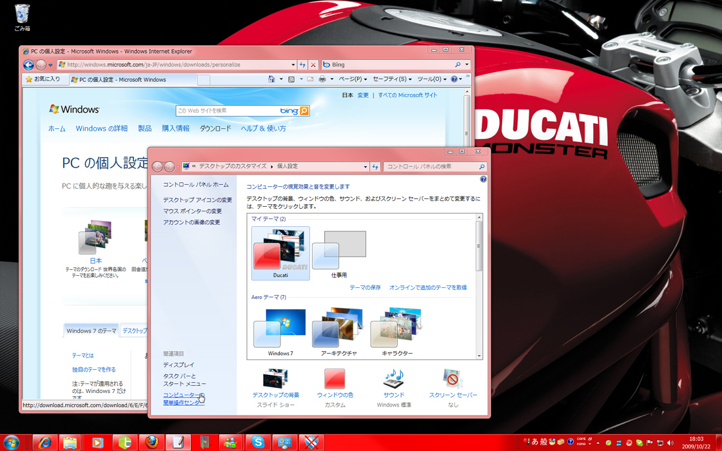Click the Bing search magnifier in Internet Explorer
This screenshot has width=722, height=451.
458,64
